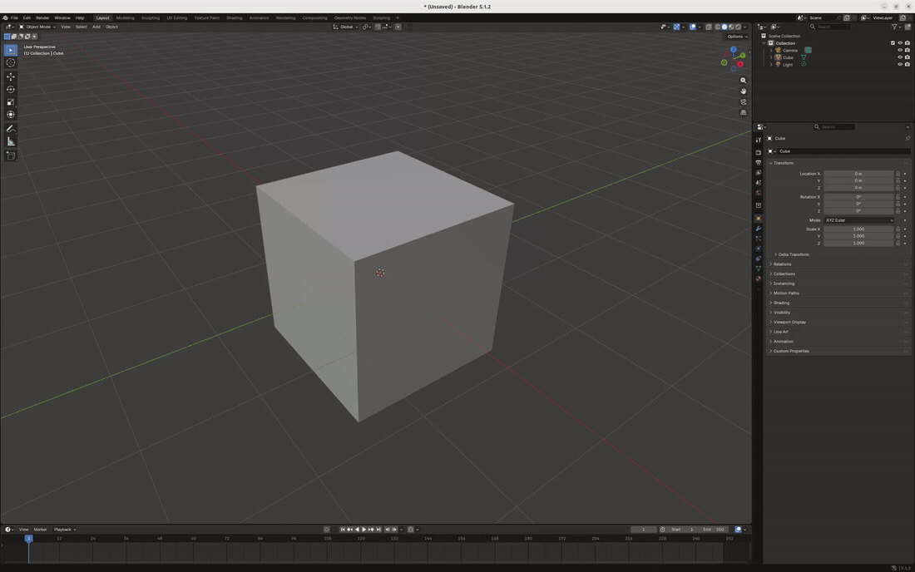Switch to the Sculpting workspace tab

tap(150, 18)
